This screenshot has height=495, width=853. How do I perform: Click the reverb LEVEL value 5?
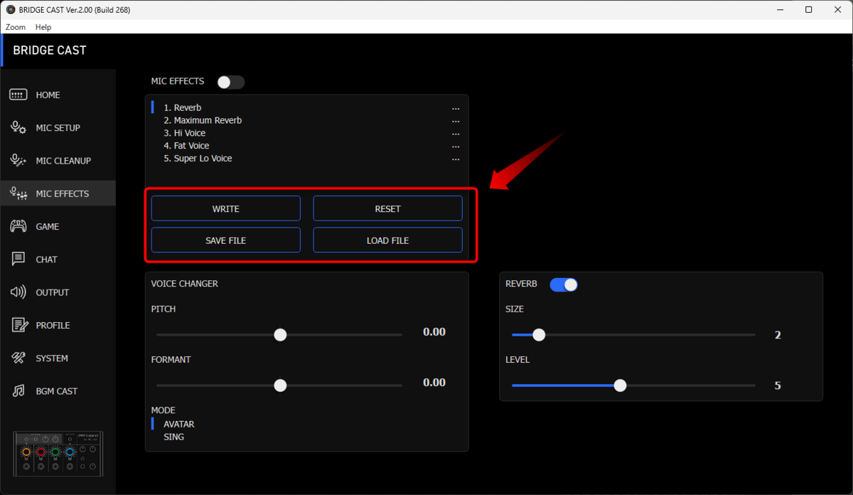click(778, 385)
